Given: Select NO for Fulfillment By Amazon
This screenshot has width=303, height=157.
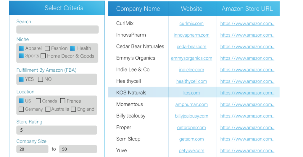Looking at the screenshot, I should tap(41, 79).
